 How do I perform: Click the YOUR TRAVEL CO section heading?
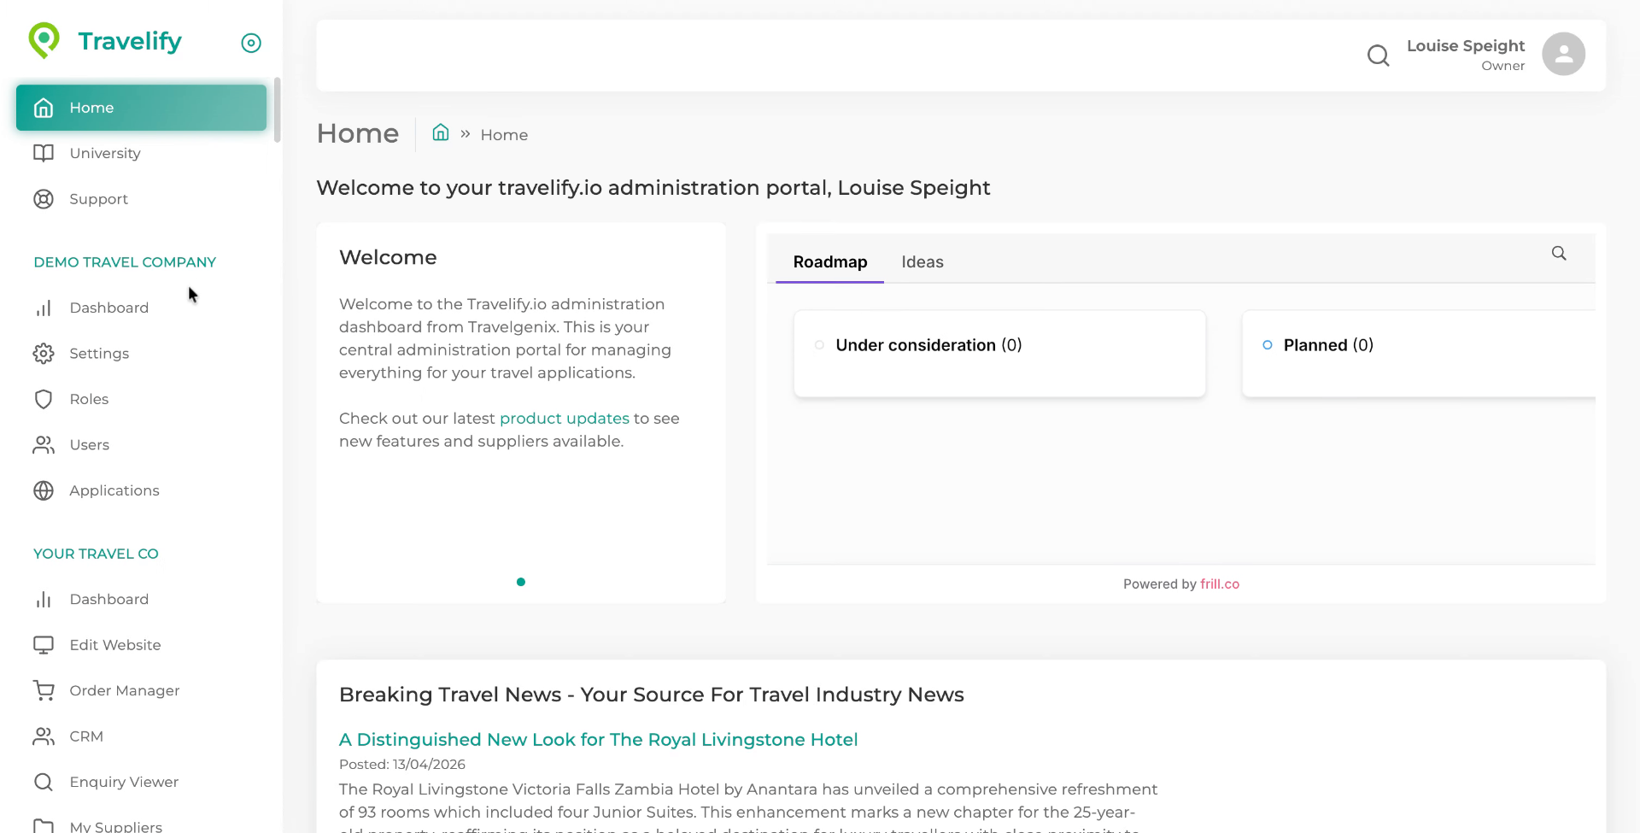(x=96, y=554)
